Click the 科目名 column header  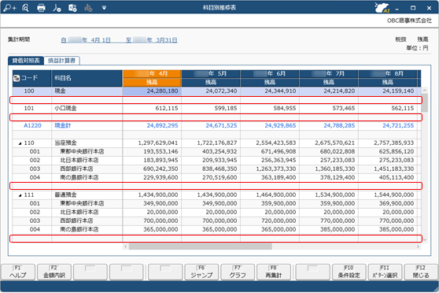pos(87,78)
